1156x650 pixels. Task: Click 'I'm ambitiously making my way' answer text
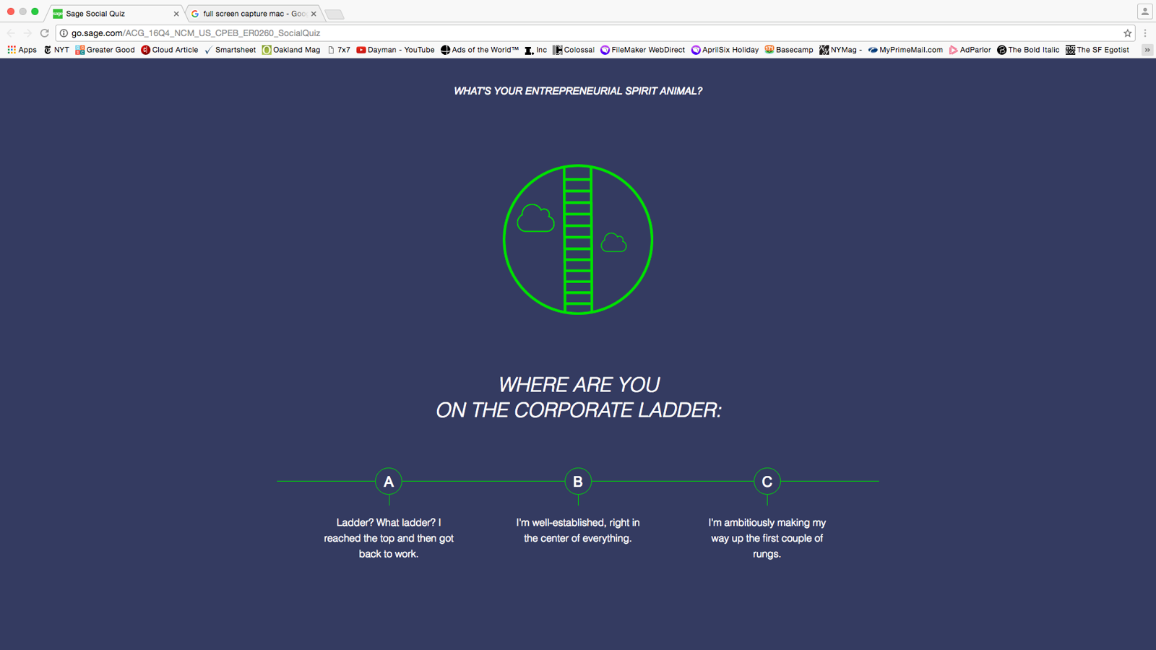[767, 538]
